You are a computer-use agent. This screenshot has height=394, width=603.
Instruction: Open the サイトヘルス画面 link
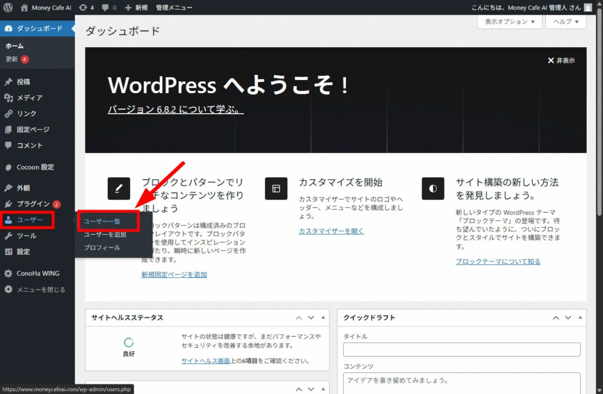[x=206, y=361]
